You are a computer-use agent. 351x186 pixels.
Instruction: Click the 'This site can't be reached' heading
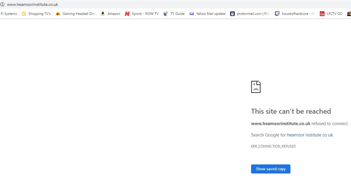(x=291, y=111)
